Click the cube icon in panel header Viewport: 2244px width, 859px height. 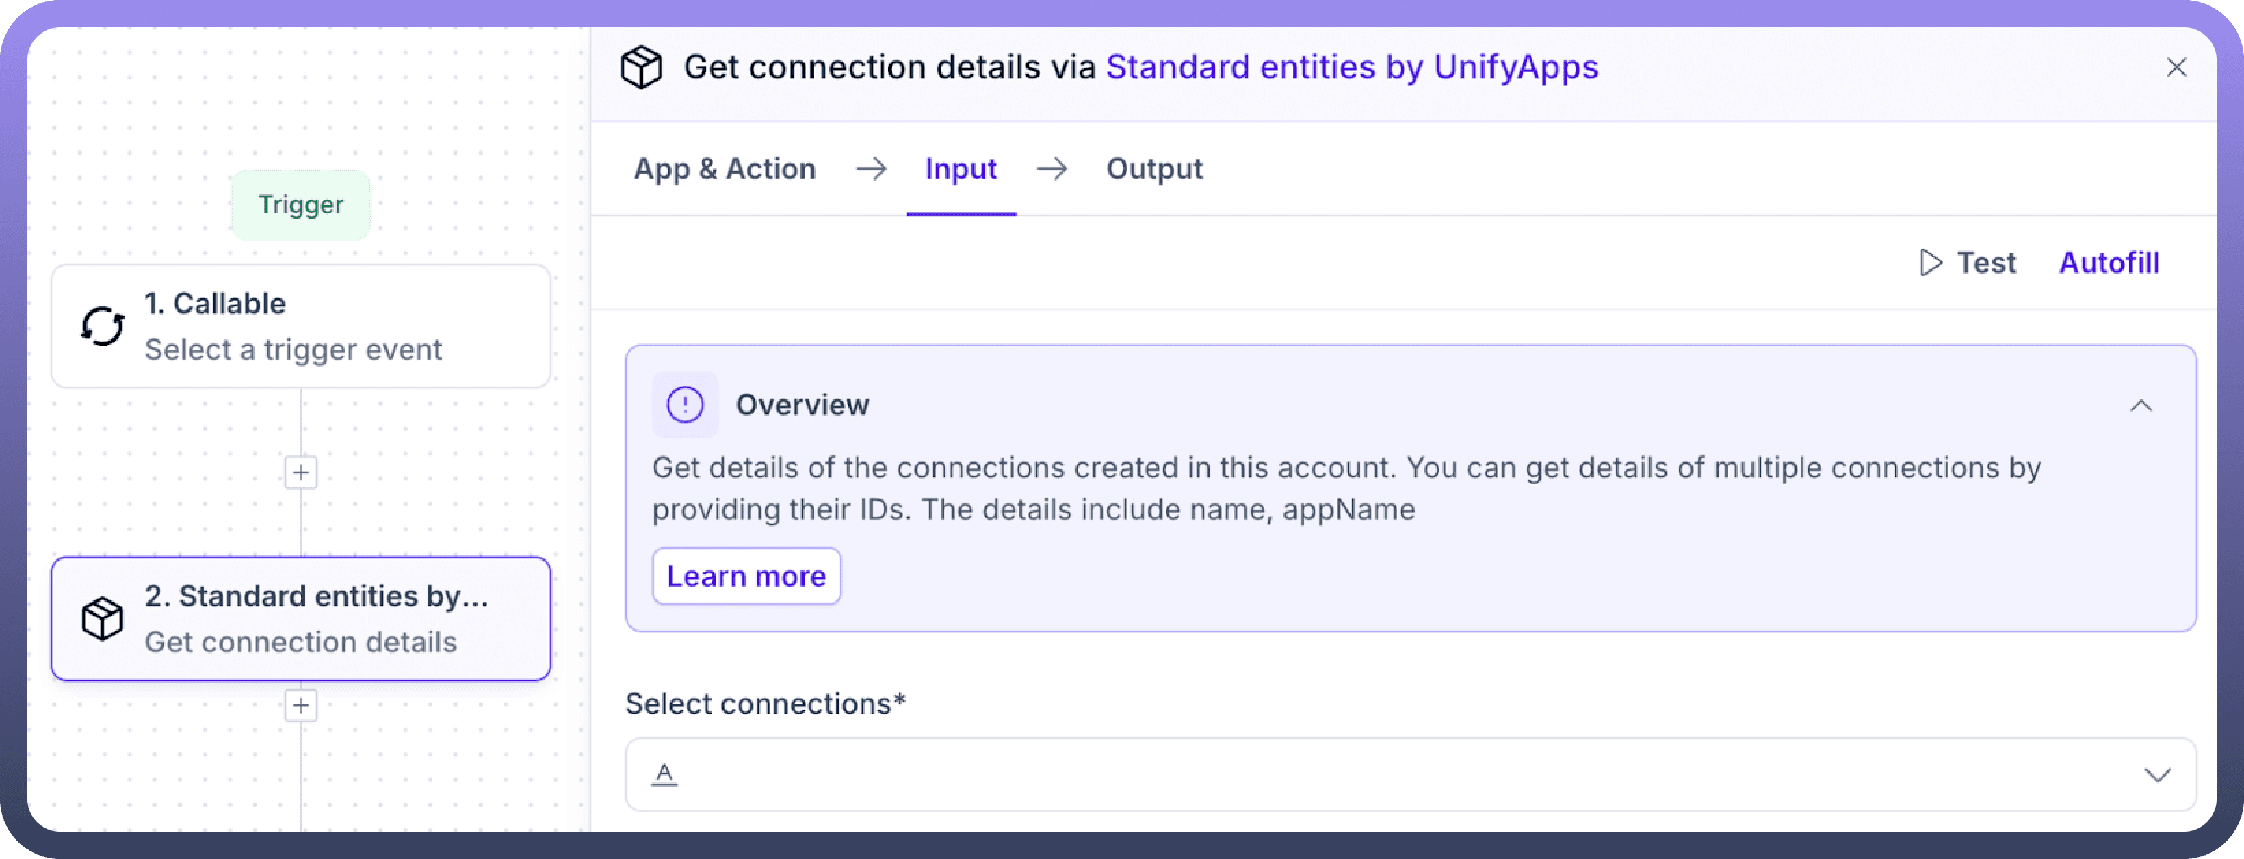pyautogui.click(x=641, y=67)
